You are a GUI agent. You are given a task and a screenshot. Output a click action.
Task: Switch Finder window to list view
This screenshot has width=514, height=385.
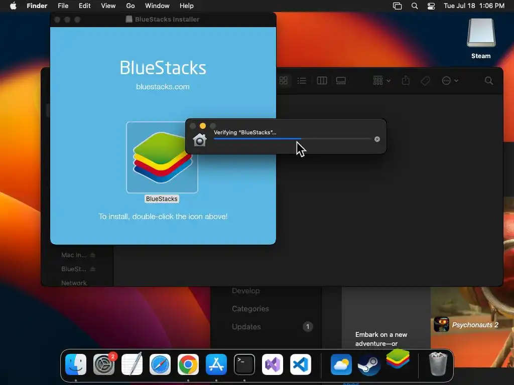(302, 81)
